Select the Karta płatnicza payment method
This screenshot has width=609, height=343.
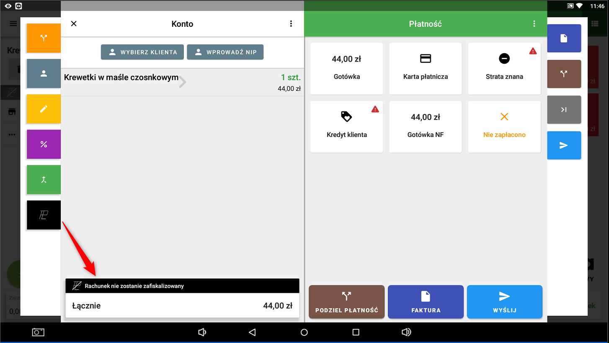tap(425, 69)
